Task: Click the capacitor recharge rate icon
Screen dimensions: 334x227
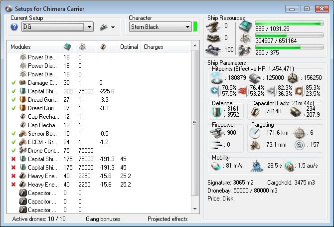Action: pos(296,112)
